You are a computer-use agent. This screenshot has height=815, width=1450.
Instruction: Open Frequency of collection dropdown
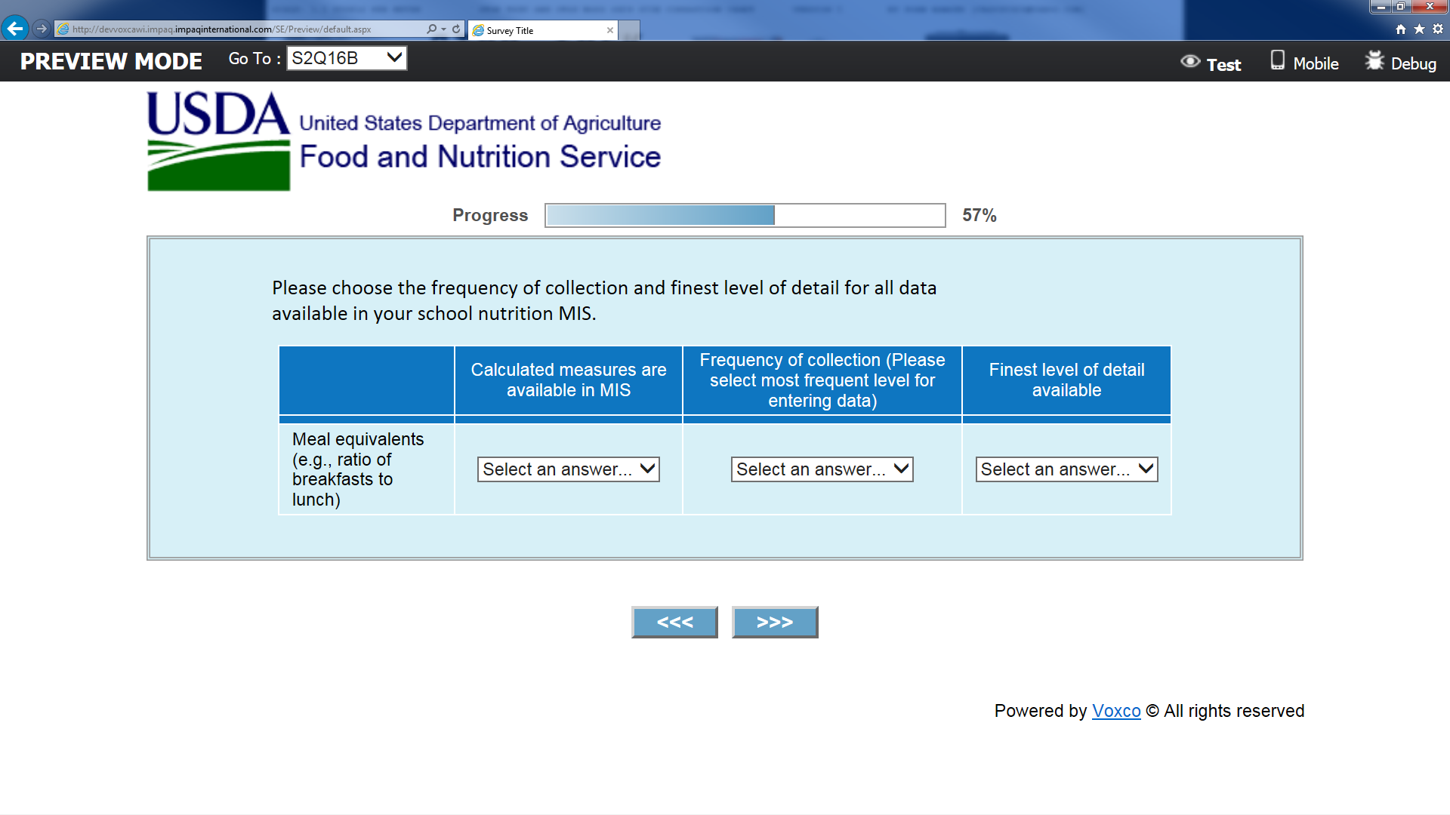822,469
